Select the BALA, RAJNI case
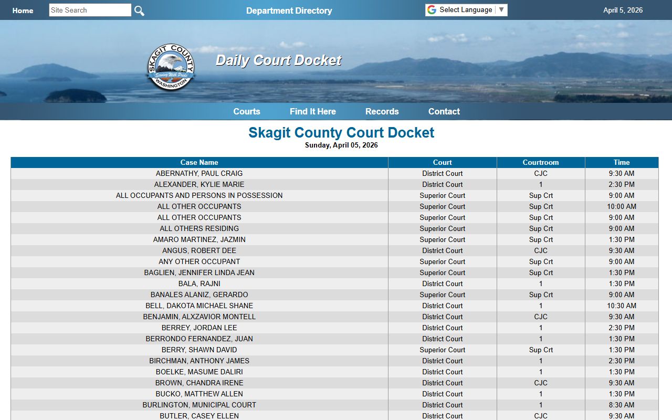Viewport: 672px width, 420px height. coord(199,283)
